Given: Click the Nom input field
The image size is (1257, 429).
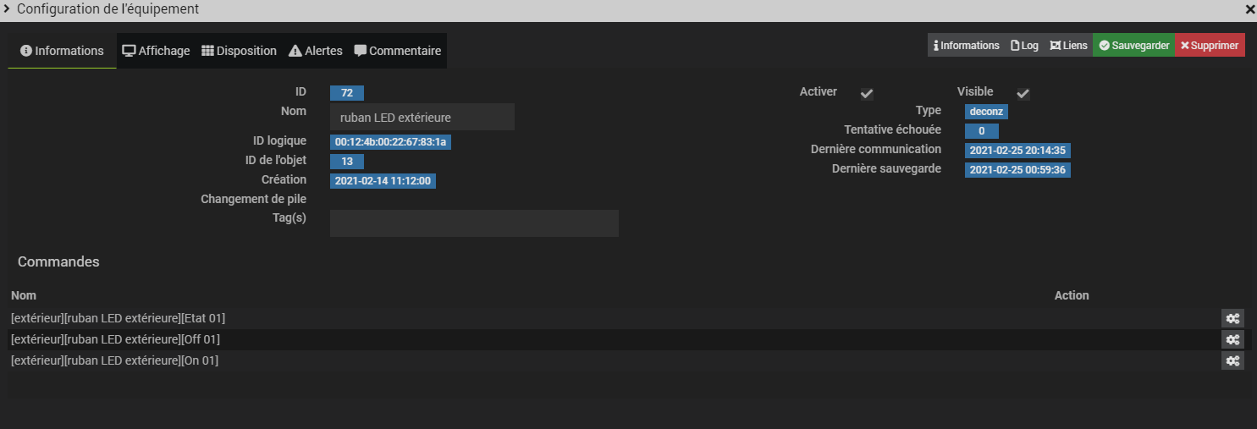Looking at the screenshot, I should 422,118.
